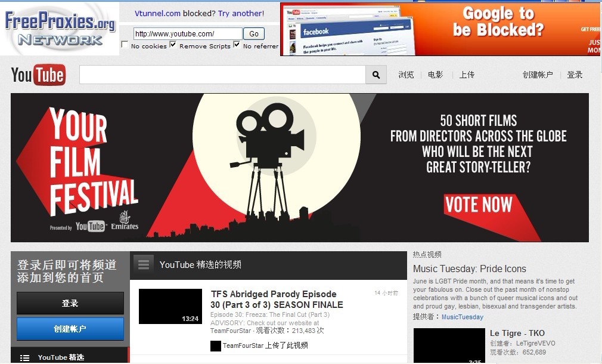Click 登录 in the top navigation
The width and height of the screenshot is (602, 364).
(575, 75)
